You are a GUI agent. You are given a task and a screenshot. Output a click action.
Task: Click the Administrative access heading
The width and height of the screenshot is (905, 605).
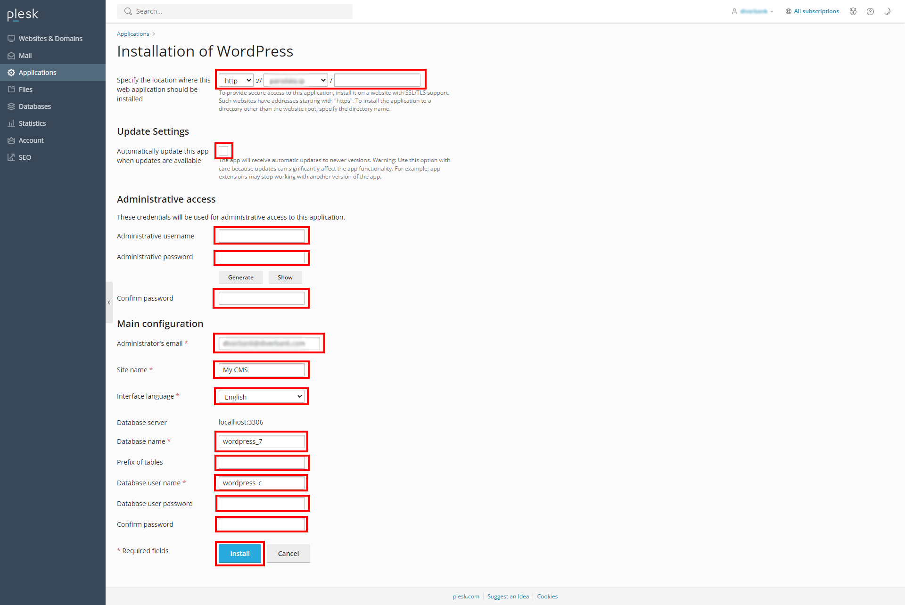[x=166, y=199]
